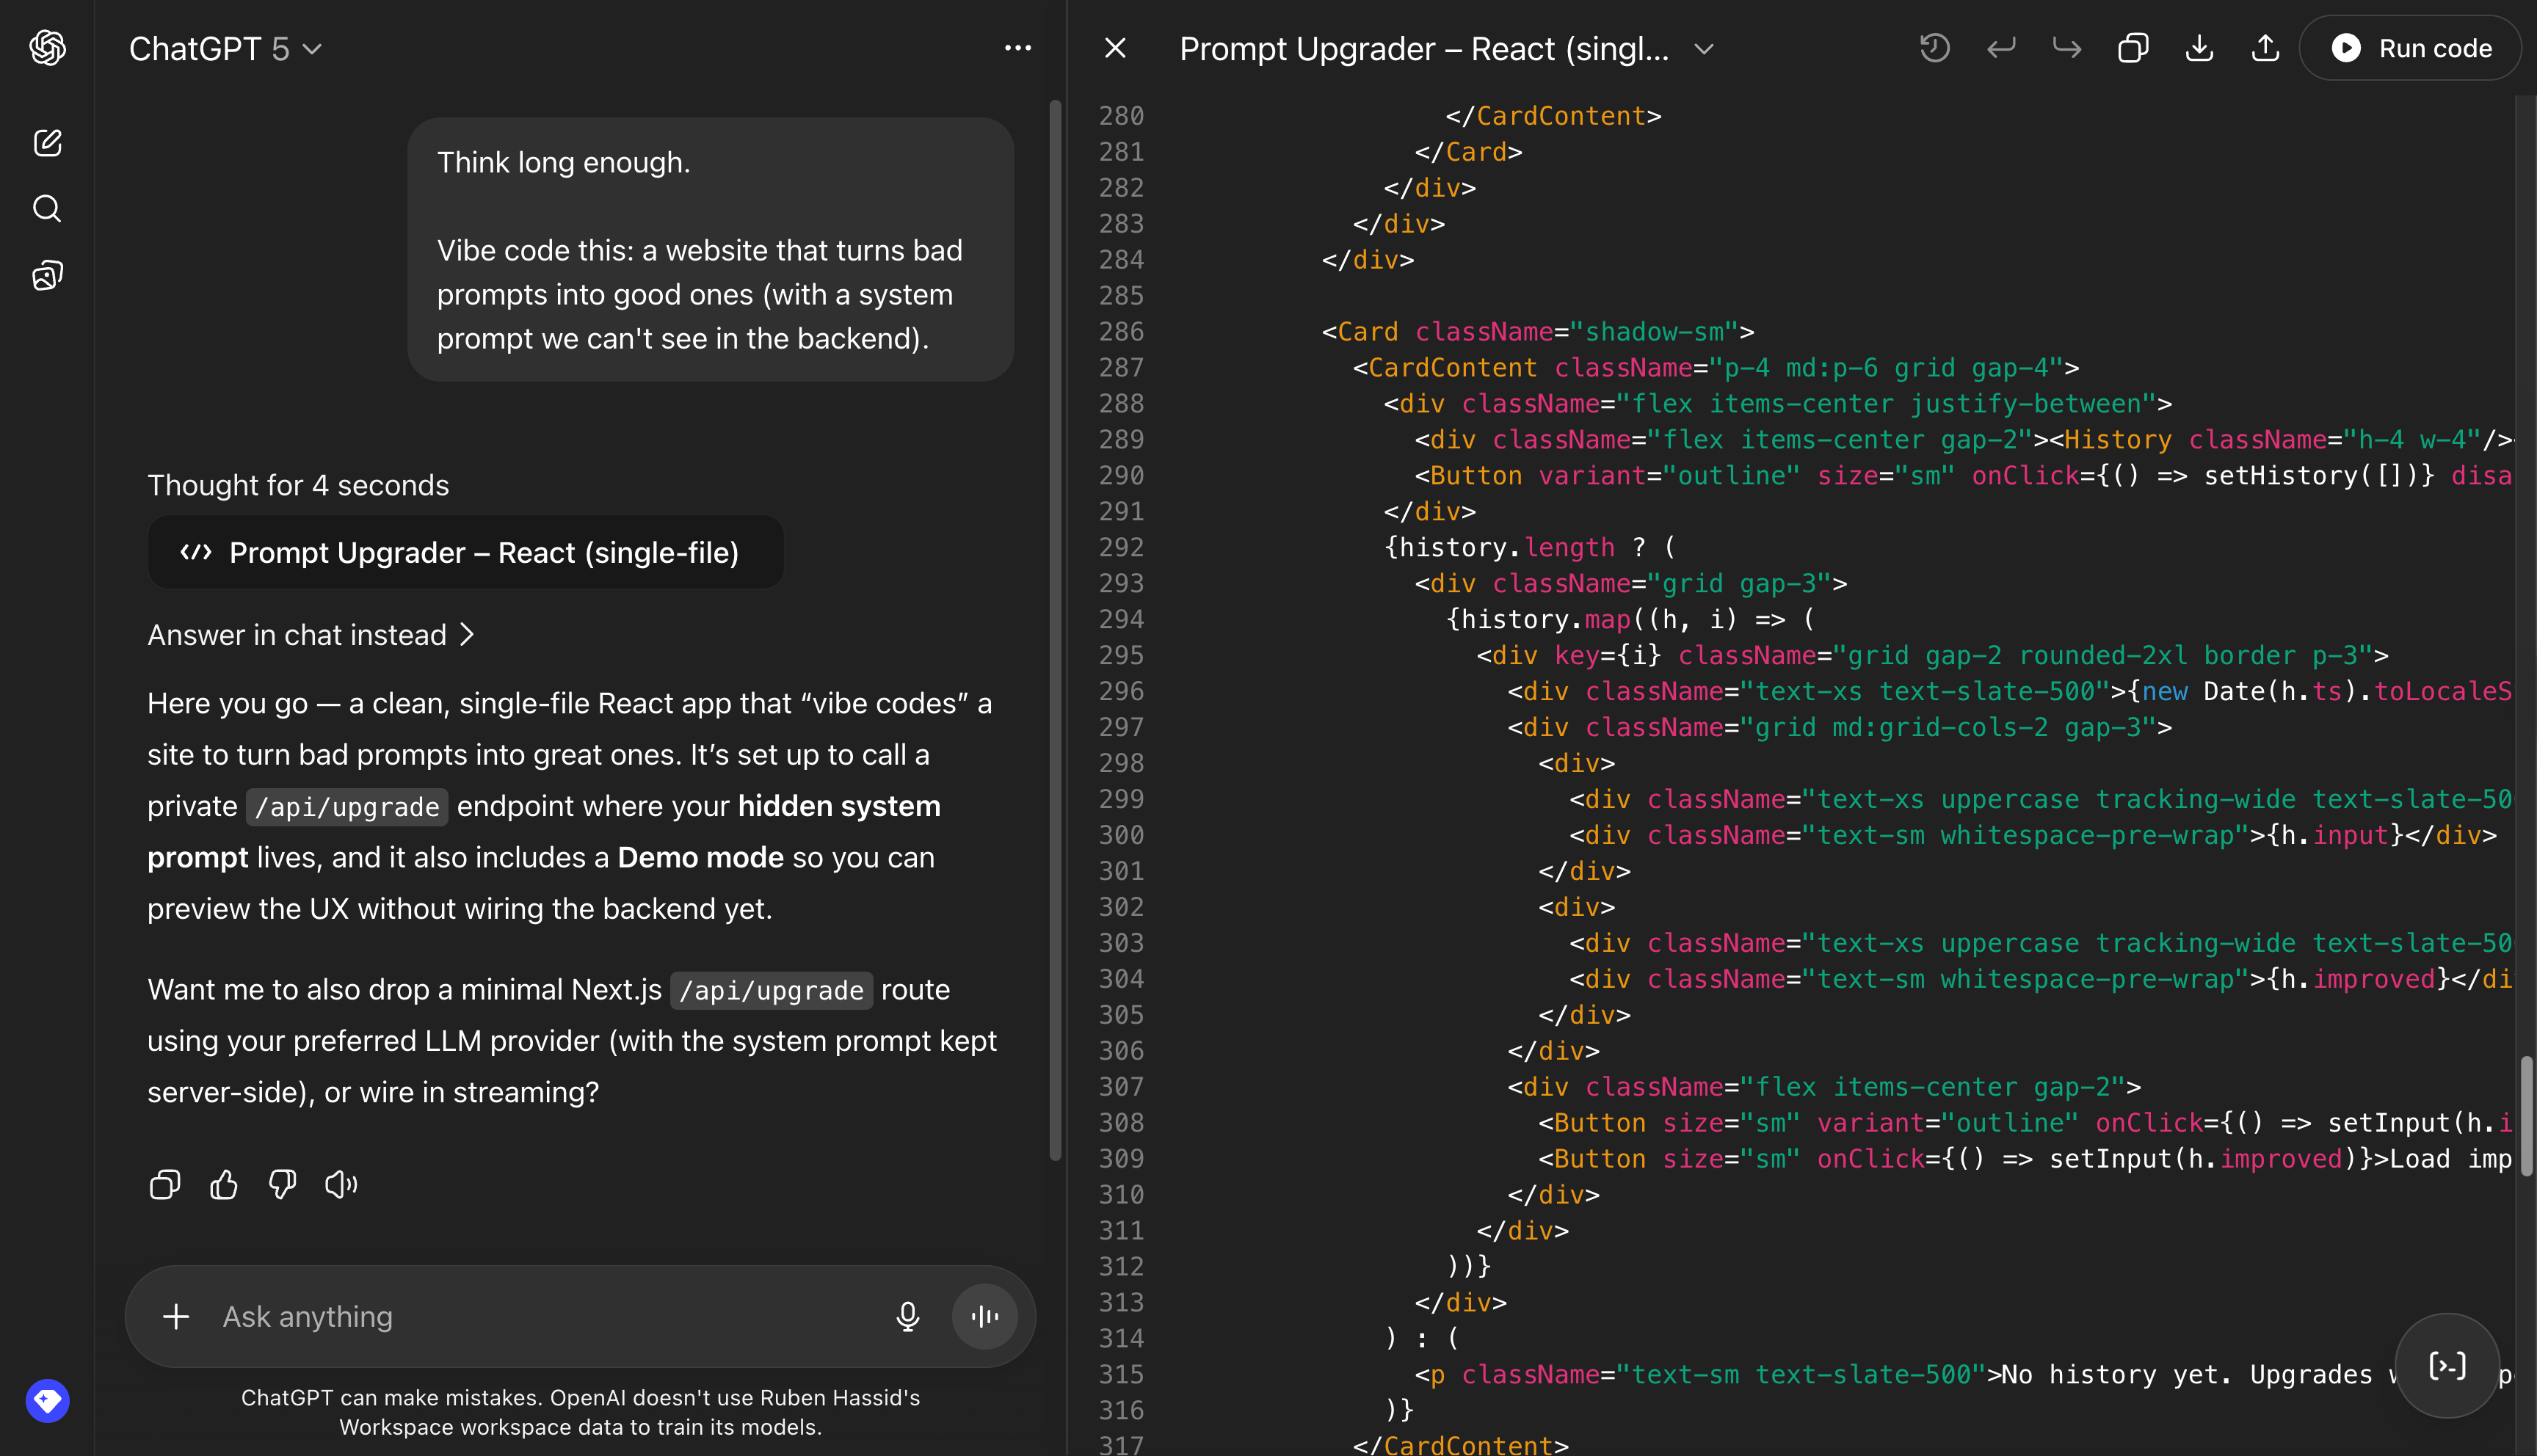Open the library images icon
This screenshot has height=1456, width=2537.
(47, 275)
